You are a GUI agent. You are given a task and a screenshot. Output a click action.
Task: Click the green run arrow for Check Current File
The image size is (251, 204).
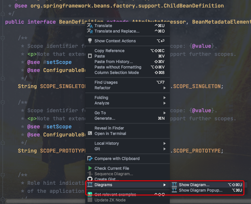point(90,168)
